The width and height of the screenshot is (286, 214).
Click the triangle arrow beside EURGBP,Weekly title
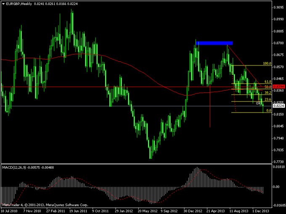(3, 3)
